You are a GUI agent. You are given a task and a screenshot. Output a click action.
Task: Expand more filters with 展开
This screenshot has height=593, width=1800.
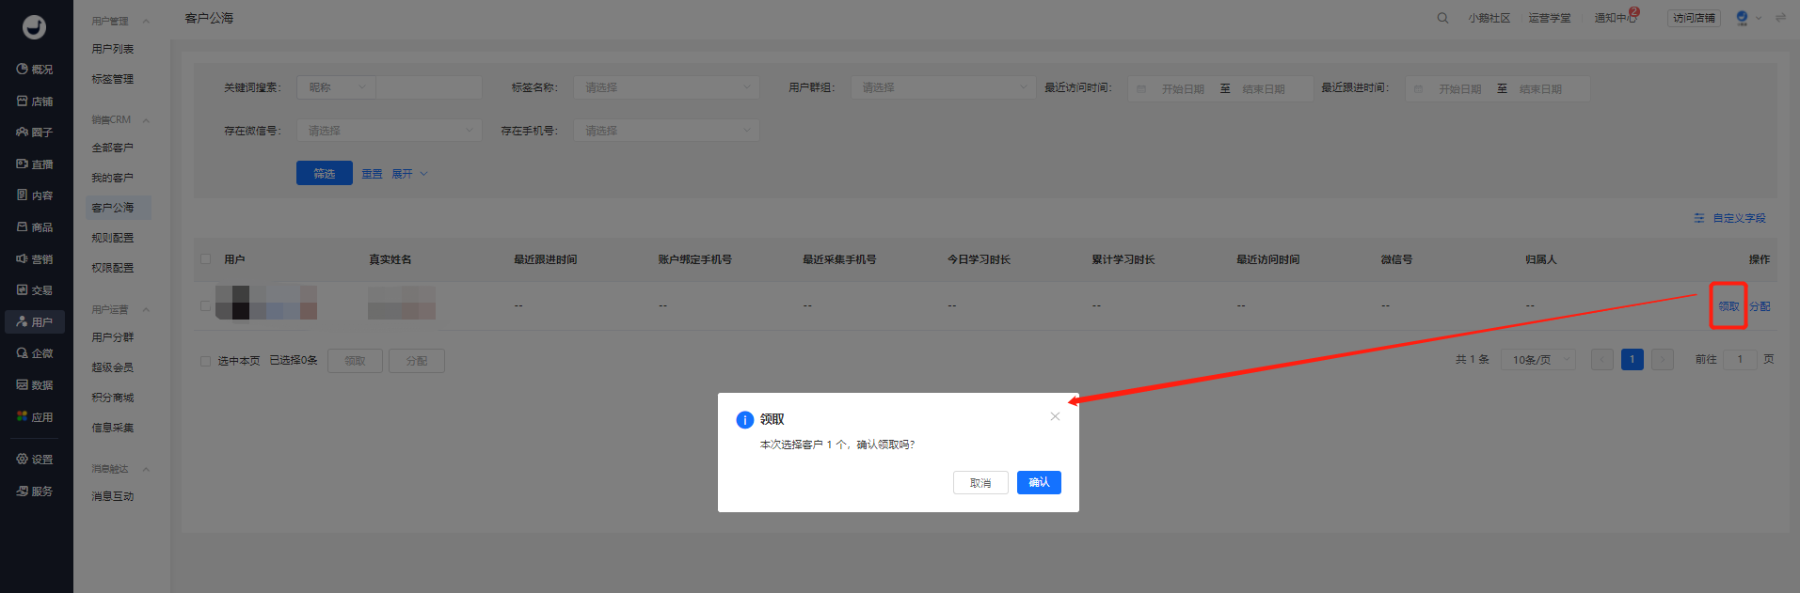pos(409,174)
